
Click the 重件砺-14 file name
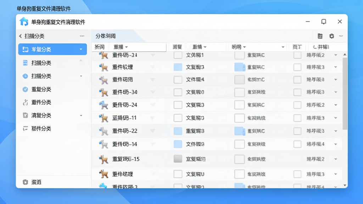pyautogui.click(x=124, y=144)
